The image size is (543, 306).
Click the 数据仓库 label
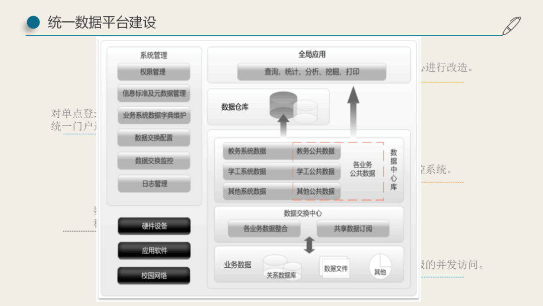coord(234,107)
